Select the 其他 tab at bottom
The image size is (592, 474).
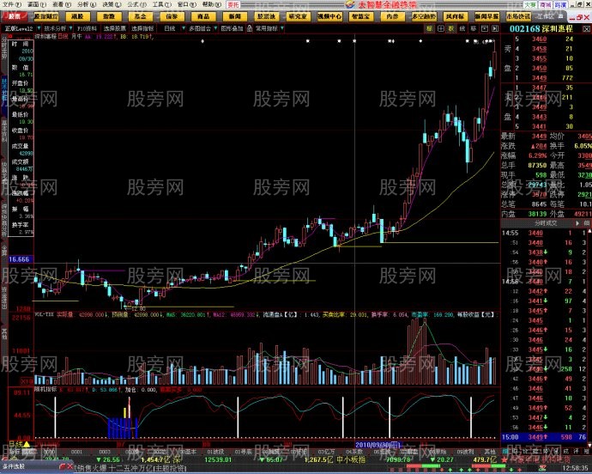489,452
